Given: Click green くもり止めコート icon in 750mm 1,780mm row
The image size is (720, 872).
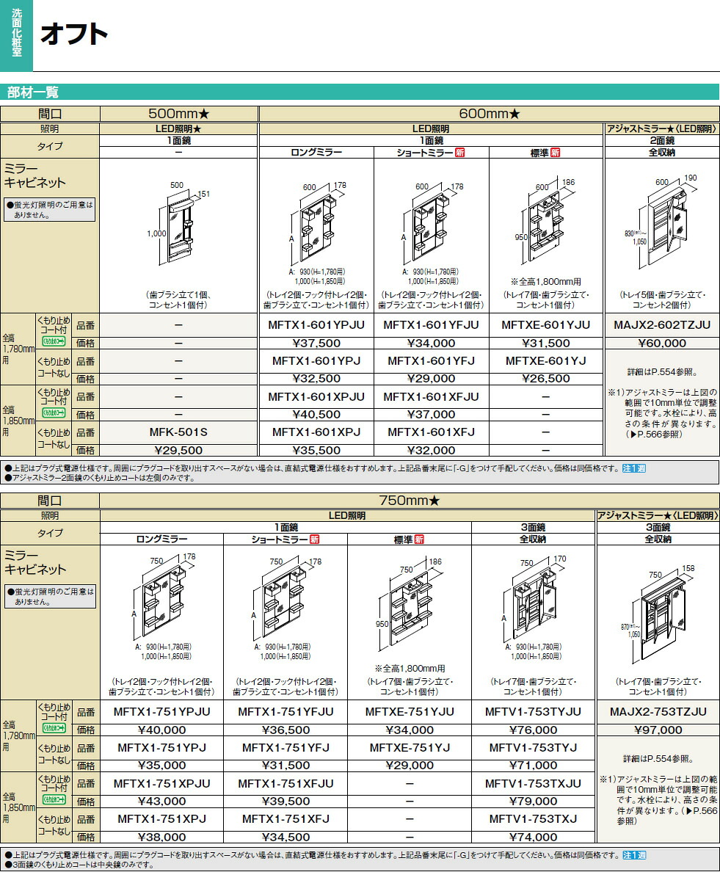Looking at the screenshot, I should [x=54, y=727].
